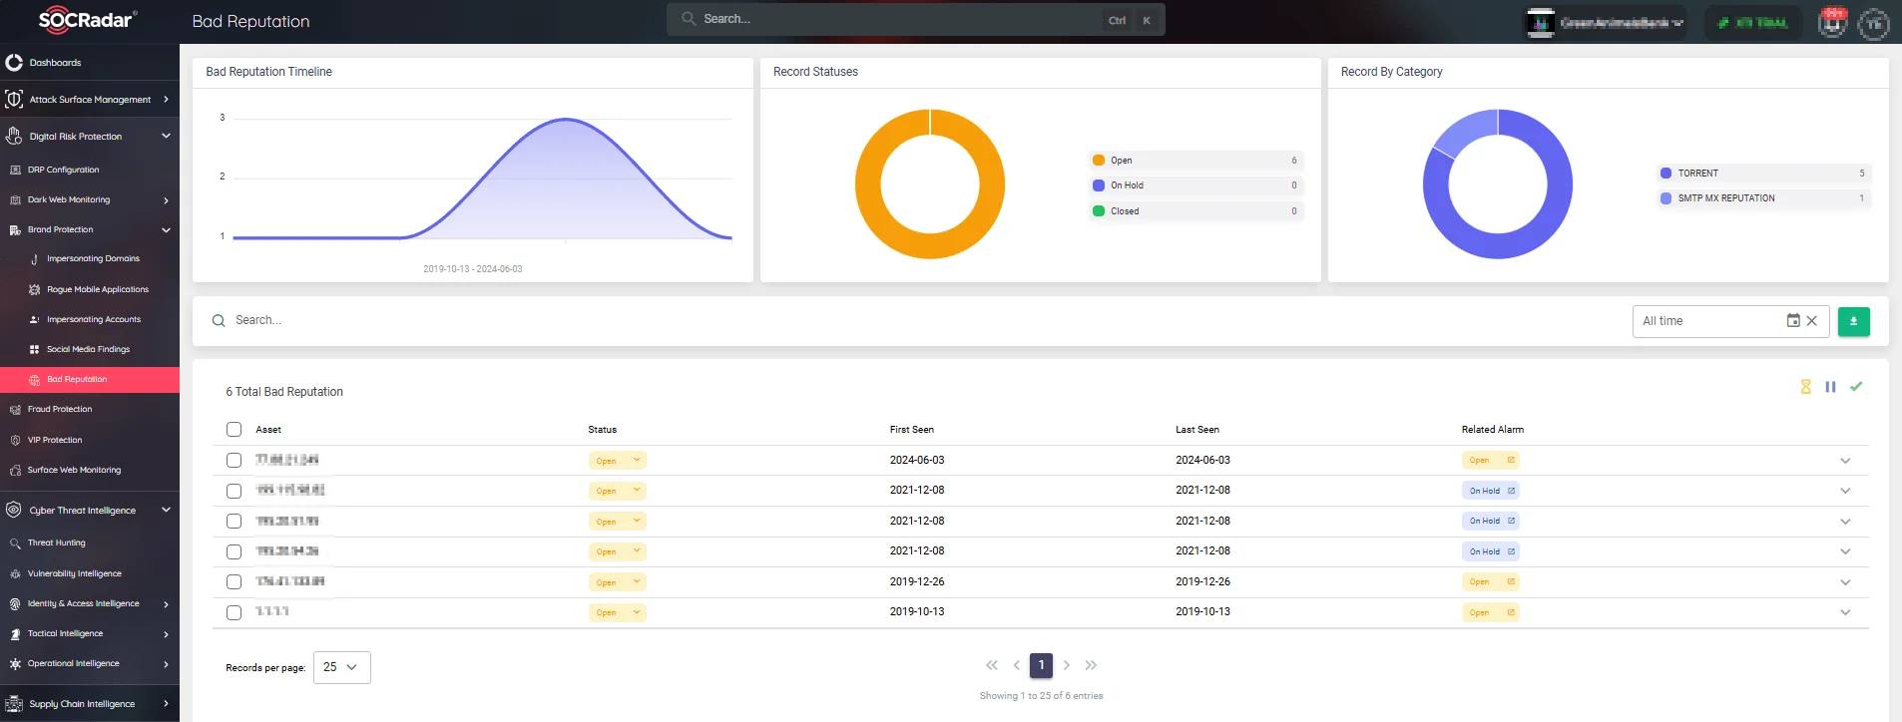Toggle the select-all checkbox beside Asset
The image size is (1902, 722).
click(234, 430)
